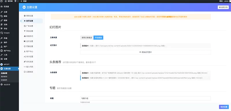This screenshot has width=231, height=111.
Task: Select the 主题设置 submenu entry under theme settings
Action: point(4,73)
